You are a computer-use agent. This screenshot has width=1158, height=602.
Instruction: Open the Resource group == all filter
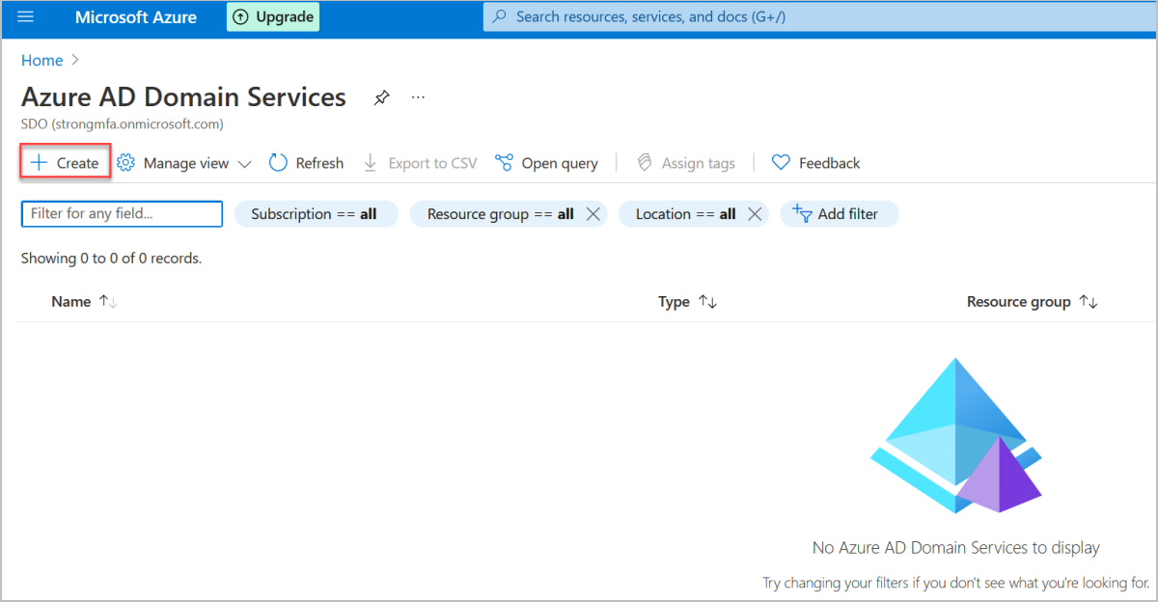point(500,214)
